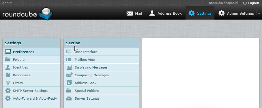Click the Logout link text
The height and width of the screenshot is (108, 262).
tap(254, 3)
